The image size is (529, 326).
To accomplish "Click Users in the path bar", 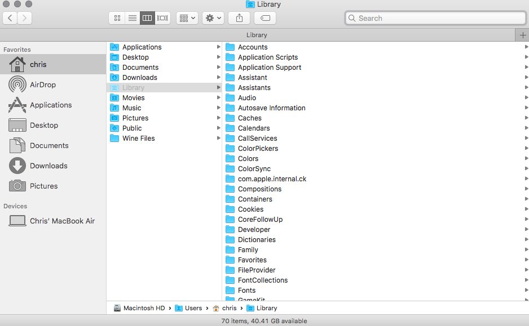I will click(x=188, y=308).
